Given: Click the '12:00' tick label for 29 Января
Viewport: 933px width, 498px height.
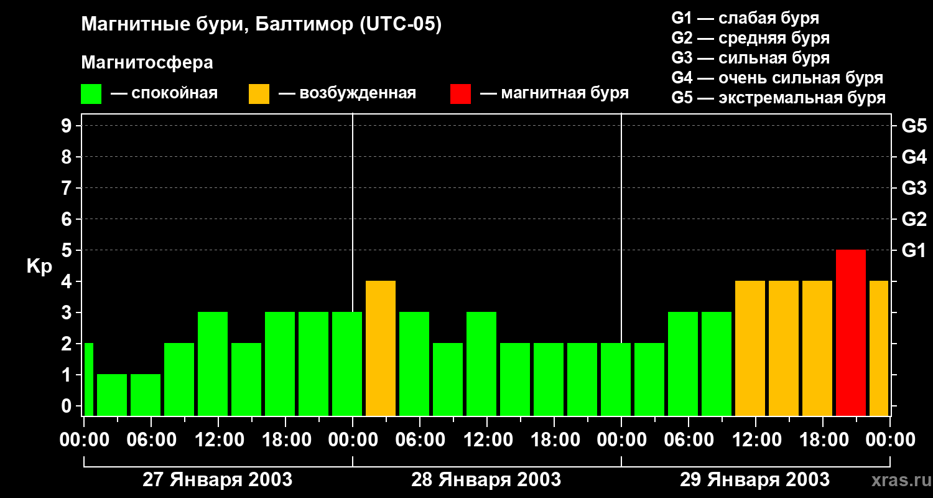Looking at the screenshot, I should pyautogui.click(x=756, y=439).
